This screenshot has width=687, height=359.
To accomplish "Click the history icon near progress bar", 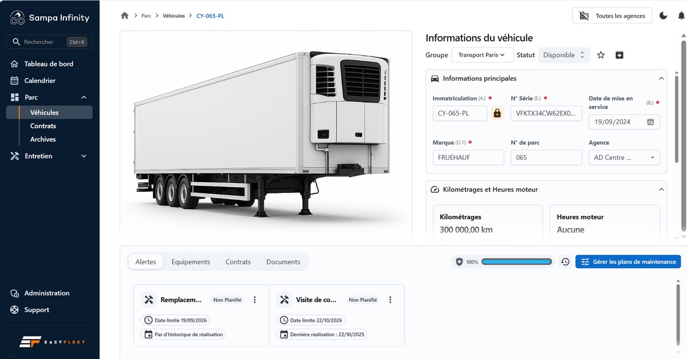I will (565, 262).
